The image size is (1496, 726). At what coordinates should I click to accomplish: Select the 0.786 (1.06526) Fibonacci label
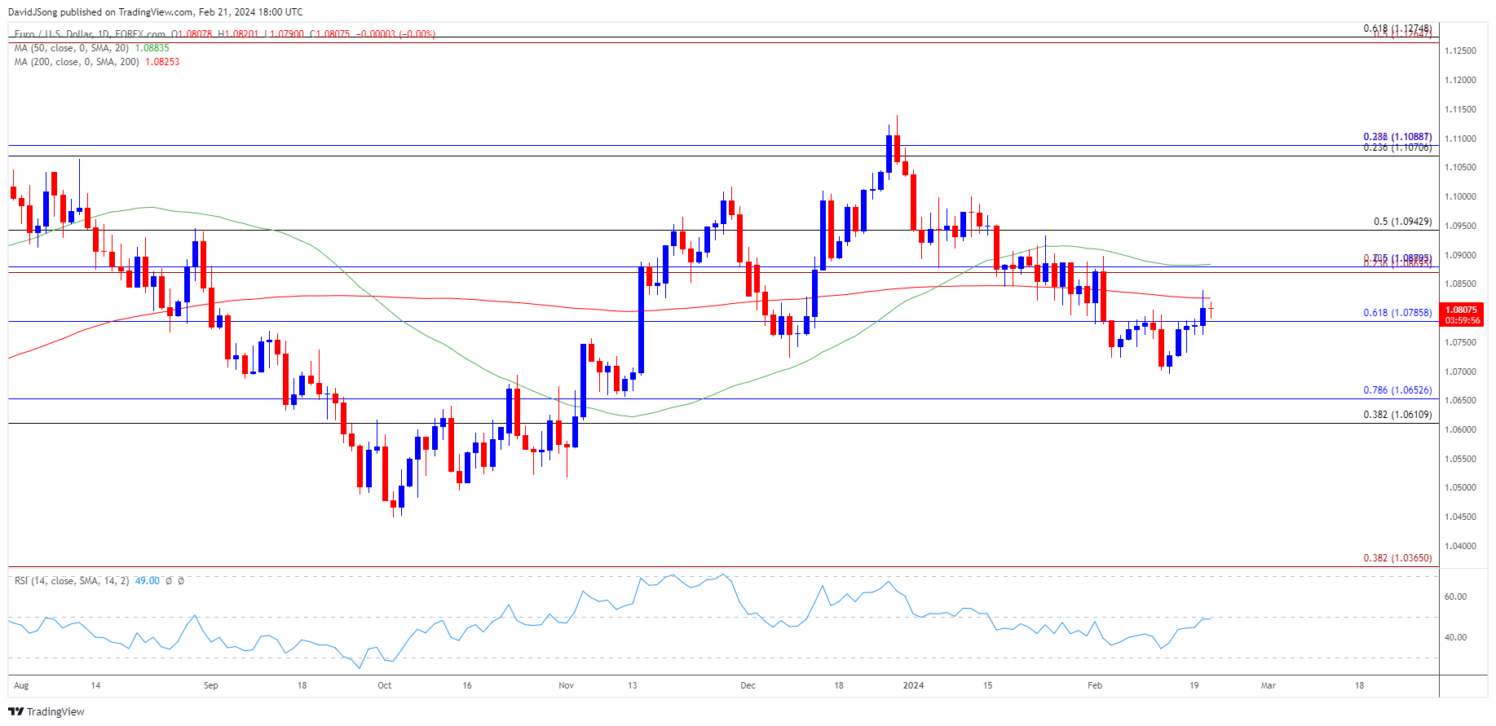point(1397,390)
